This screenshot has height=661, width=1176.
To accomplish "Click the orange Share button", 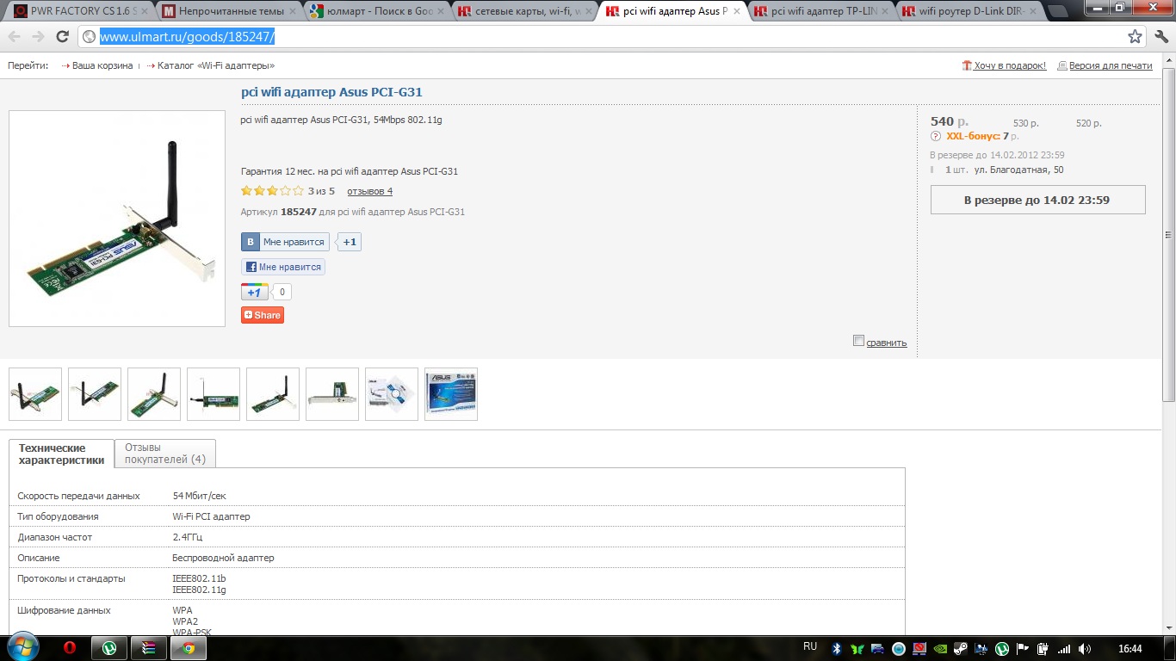I will [x=263, y=315].
